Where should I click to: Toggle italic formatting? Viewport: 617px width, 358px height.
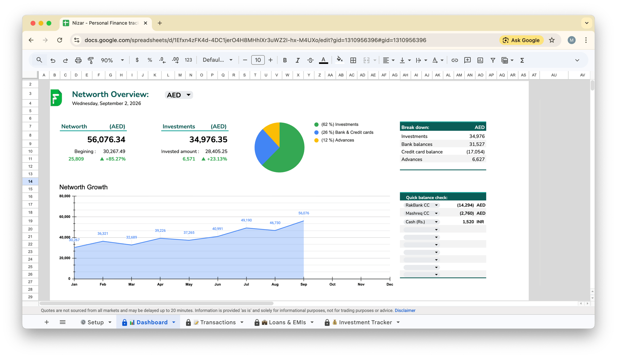click(x=298, y=60)
